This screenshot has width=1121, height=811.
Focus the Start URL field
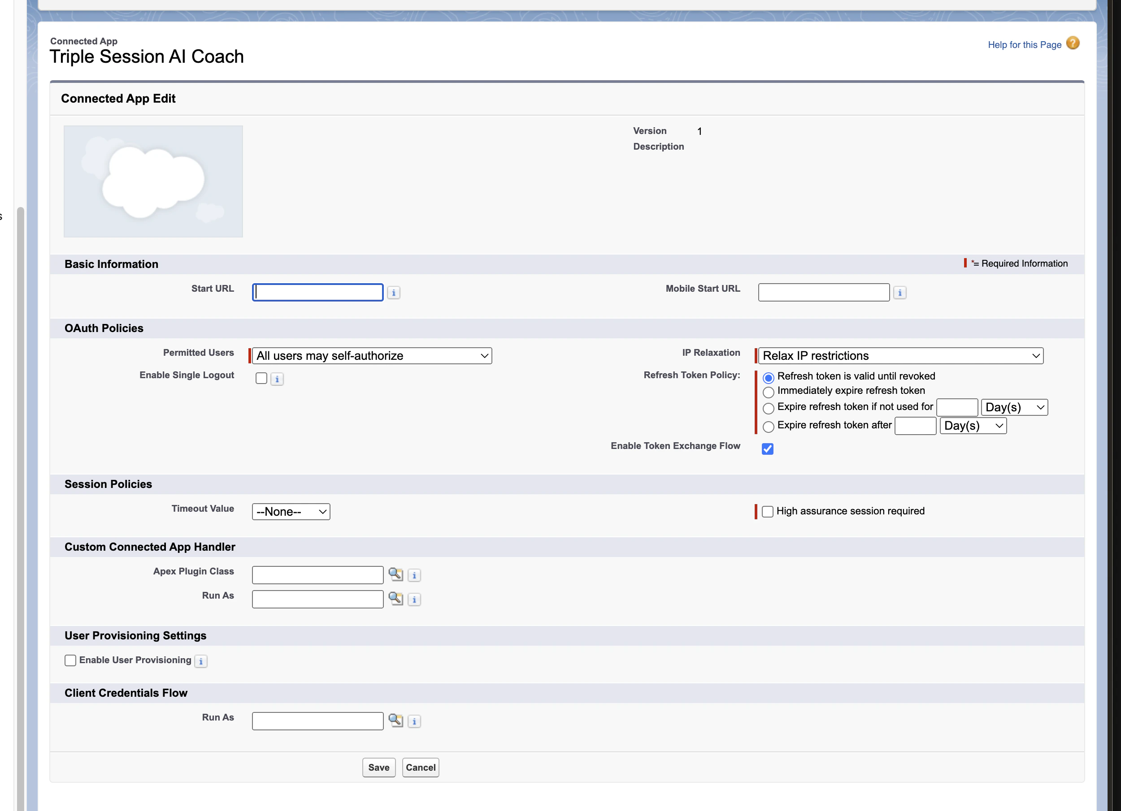tap(318, 293)
